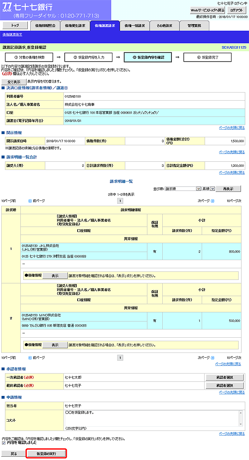Show 債権情報 for MNO株式会社 row
The height and width of the screenshot is (460, 249).
coord(55,345)
